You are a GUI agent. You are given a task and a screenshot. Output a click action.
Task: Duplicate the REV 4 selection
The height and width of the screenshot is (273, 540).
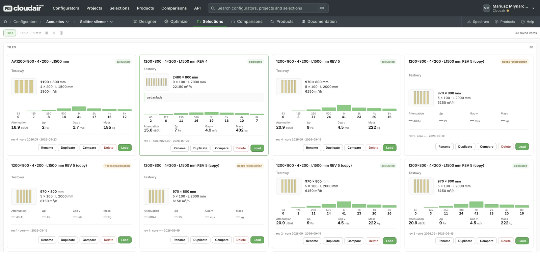coord(200,148)
